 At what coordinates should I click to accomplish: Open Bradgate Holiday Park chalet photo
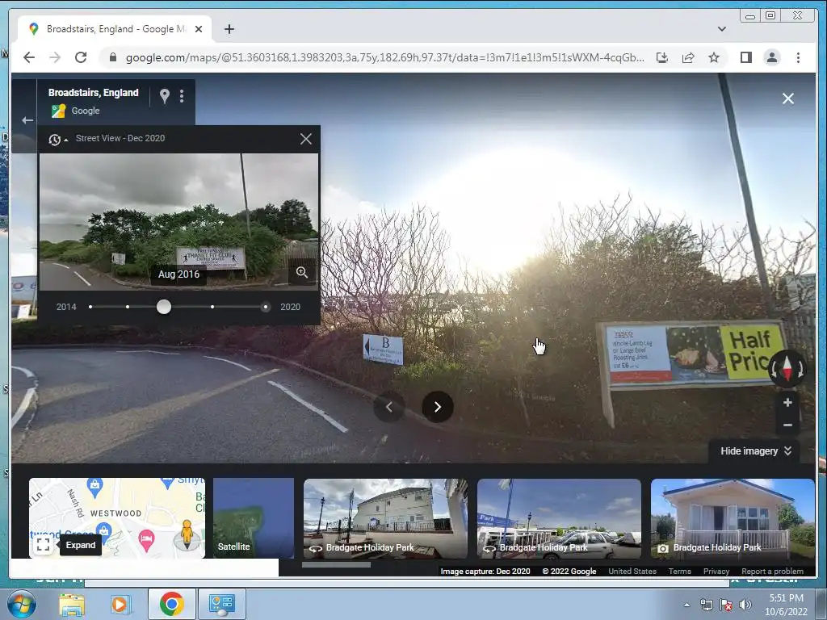(733, 518)
